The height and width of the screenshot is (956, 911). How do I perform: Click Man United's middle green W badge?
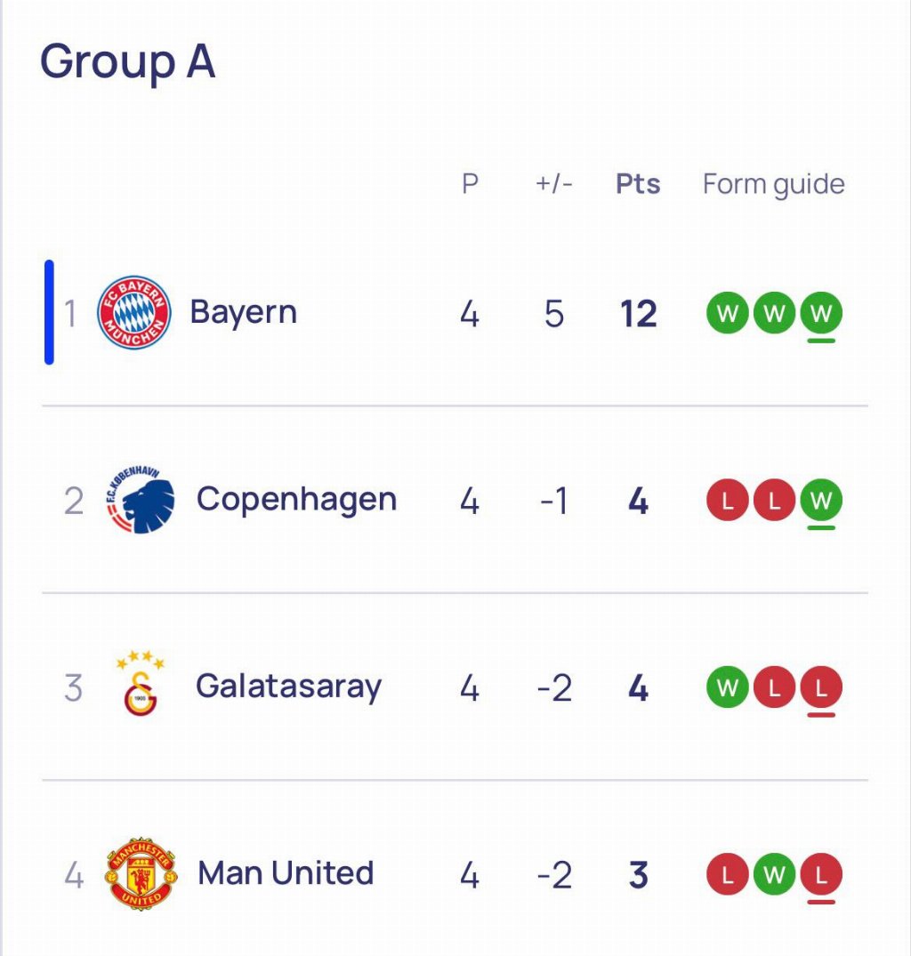(x=774, y=875)
